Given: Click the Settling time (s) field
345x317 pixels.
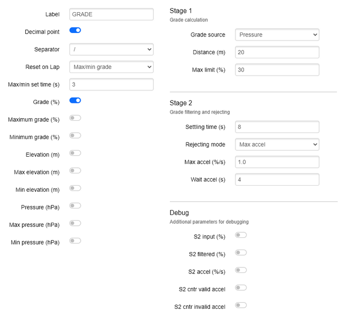Looking at the screenshot, I should point(277,127).
